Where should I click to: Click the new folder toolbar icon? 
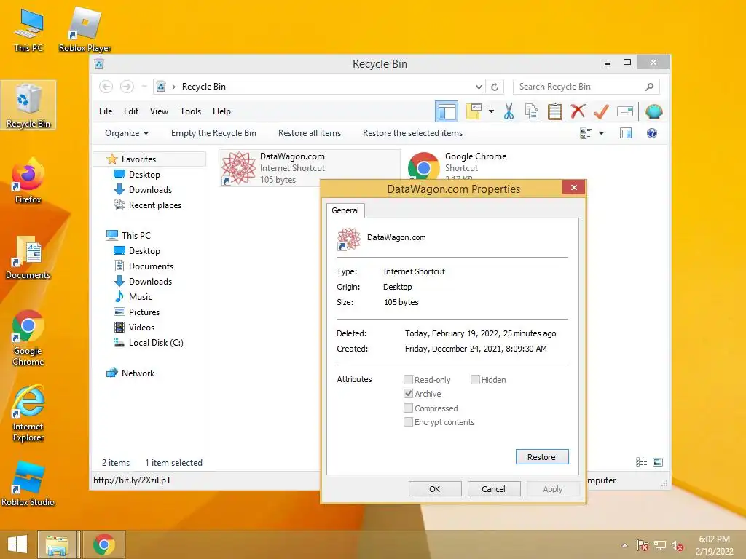tap(474, 111)
